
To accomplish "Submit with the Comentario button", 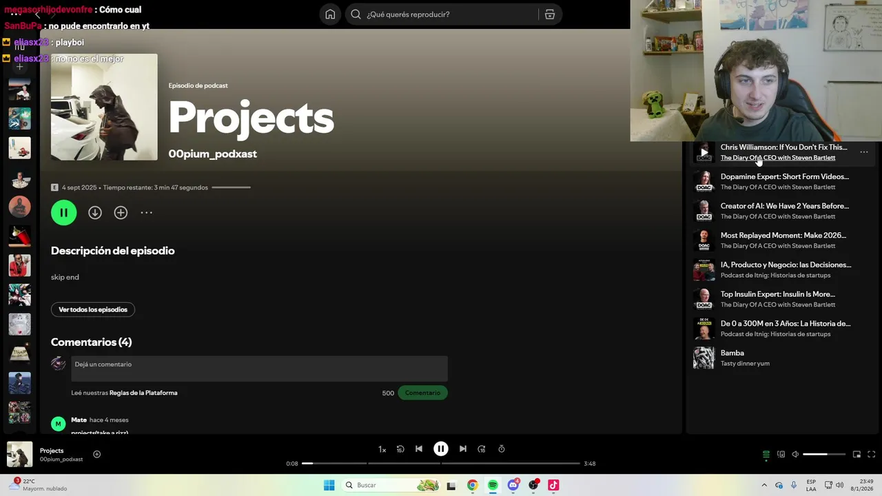I will click(422, 393).
